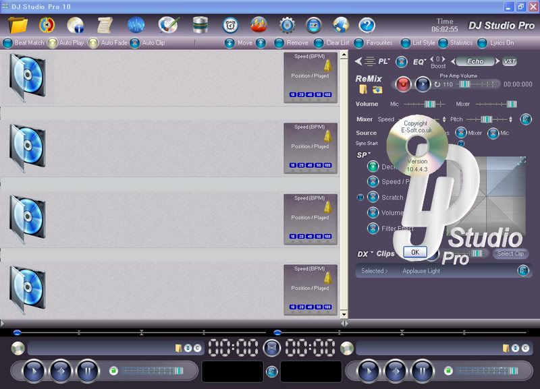Click the round center icon between time displays

[272, 348]
